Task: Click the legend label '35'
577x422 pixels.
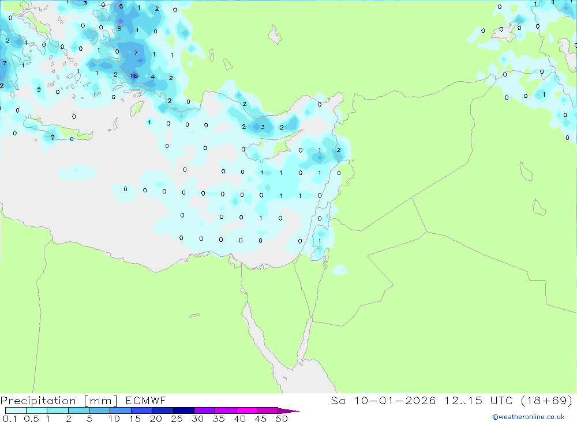Action: pos(219,419)
